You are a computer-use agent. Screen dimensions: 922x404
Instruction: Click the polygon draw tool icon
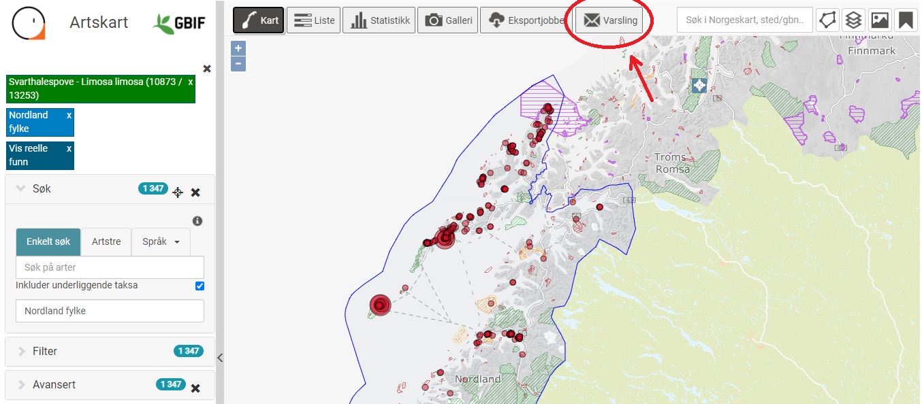point(827,20)
